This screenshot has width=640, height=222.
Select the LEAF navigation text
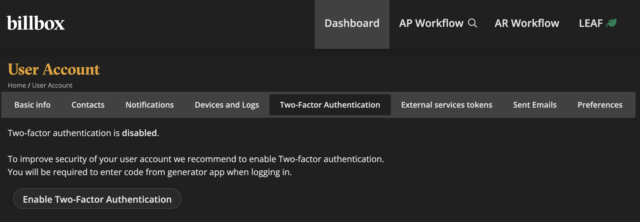click(591, 23)
